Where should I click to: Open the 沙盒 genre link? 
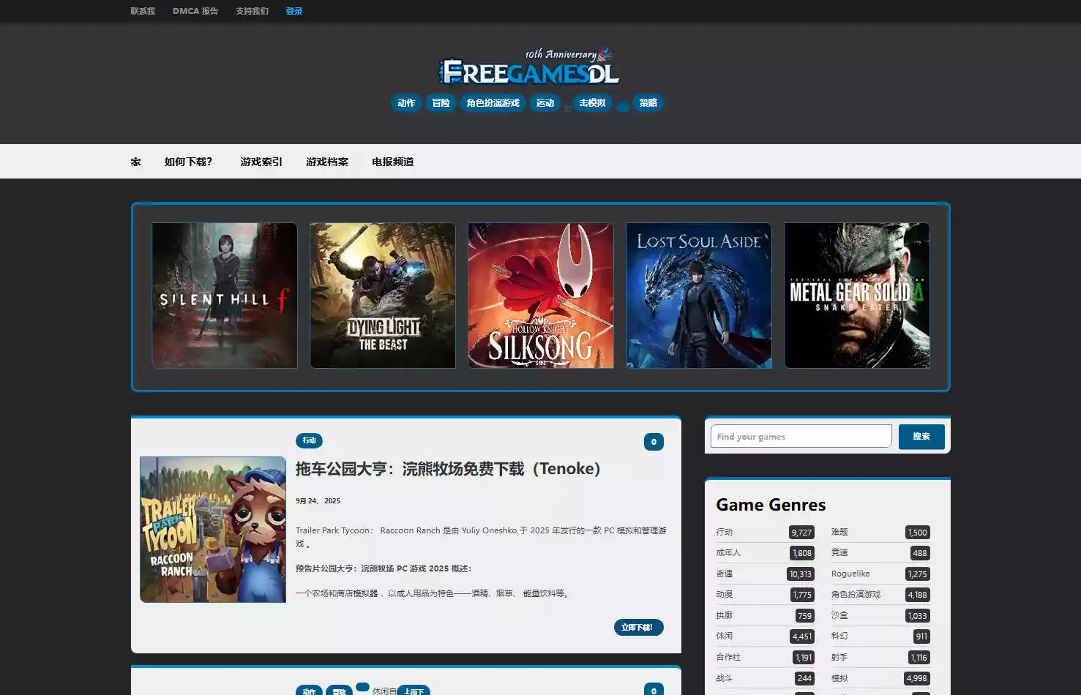pos(839,616)
